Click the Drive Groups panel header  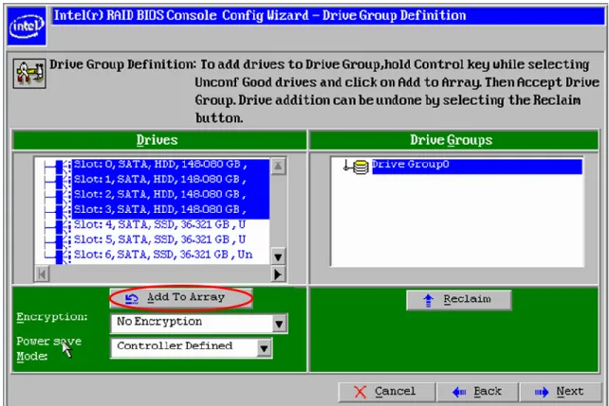[453, 140]
